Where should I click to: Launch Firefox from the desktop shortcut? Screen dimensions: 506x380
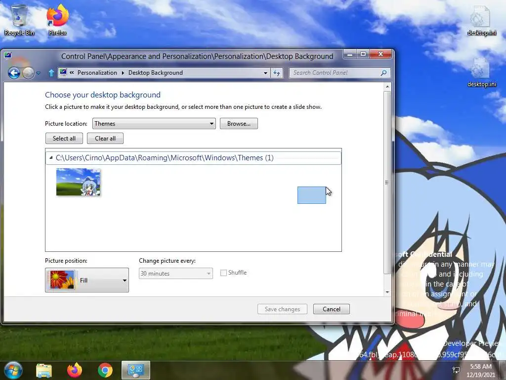point(57,20)
